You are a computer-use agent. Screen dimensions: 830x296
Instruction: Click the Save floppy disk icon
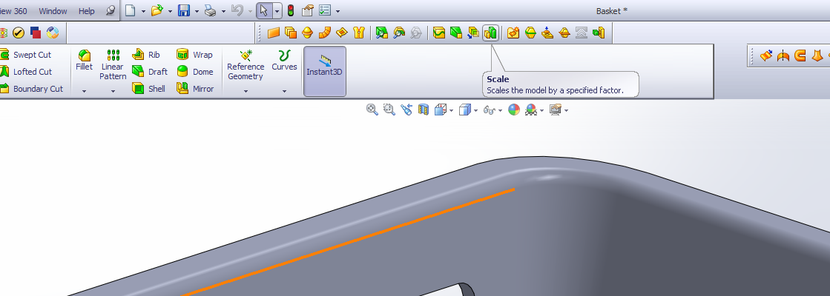(x=184, y=10)
